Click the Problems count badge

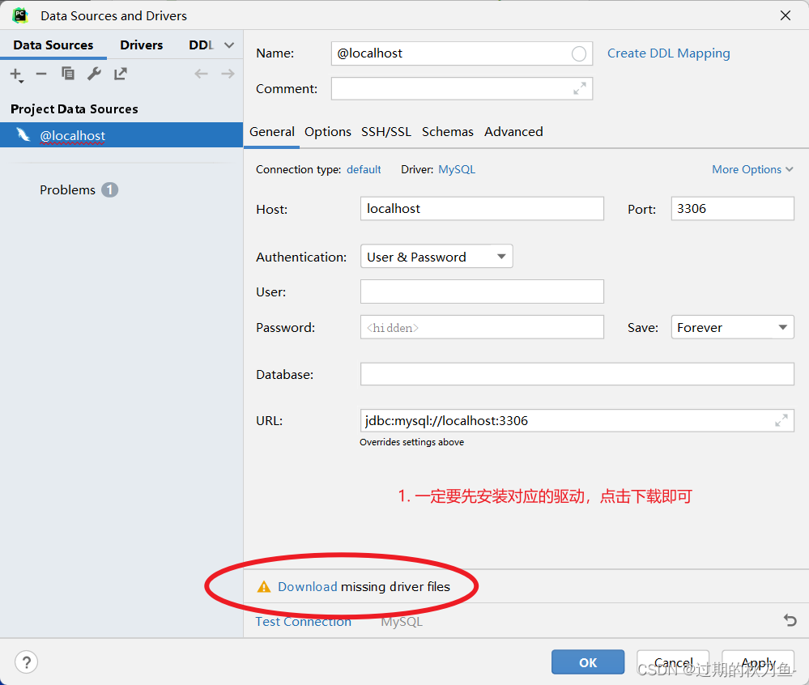pyautogui.click(x=109, y=189)
